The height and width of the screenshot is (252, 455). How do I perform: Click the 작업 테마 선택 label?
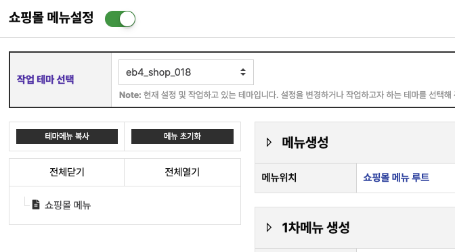(45, 79)
